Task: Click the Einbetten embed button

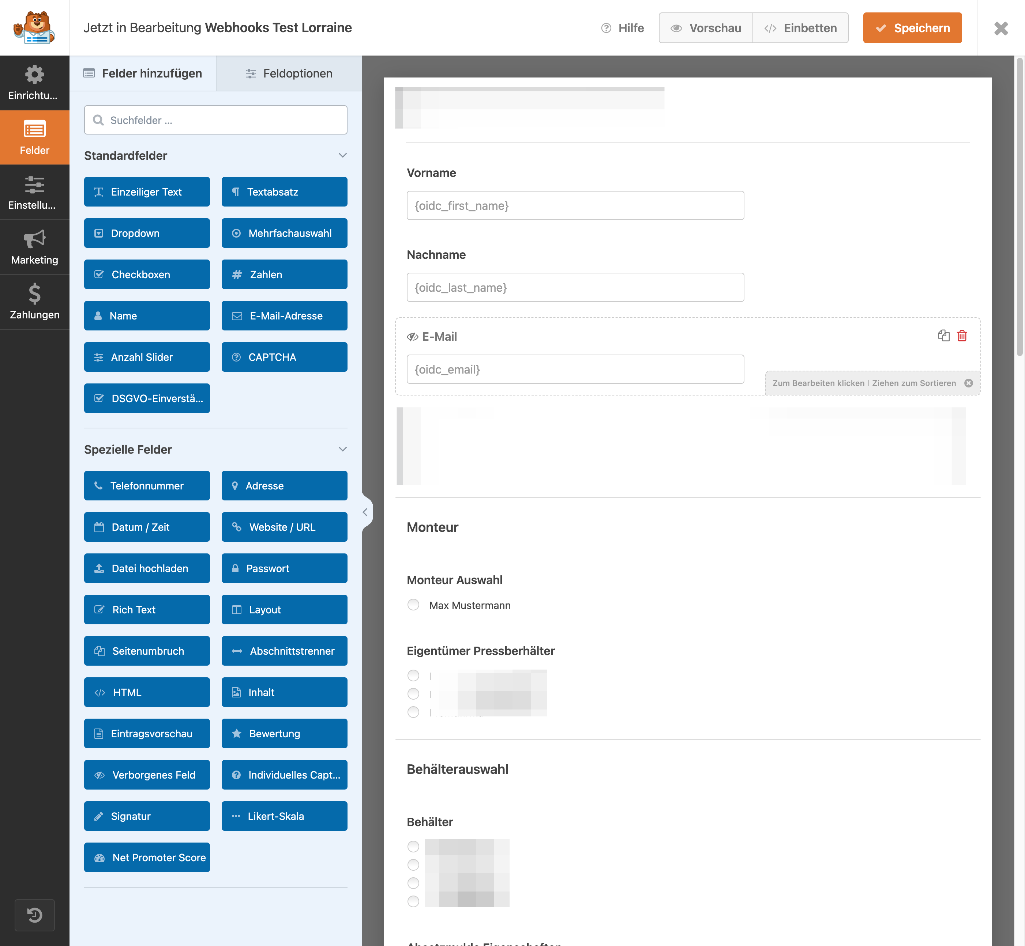Action: 801,28
